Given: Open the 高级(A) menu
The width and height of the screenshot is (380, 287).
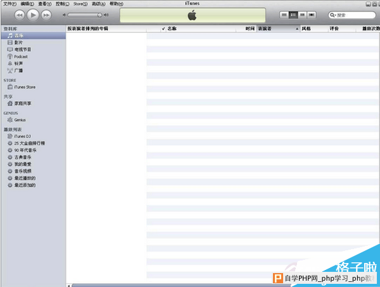Looking at the screenshot, I should click(98, 4).
